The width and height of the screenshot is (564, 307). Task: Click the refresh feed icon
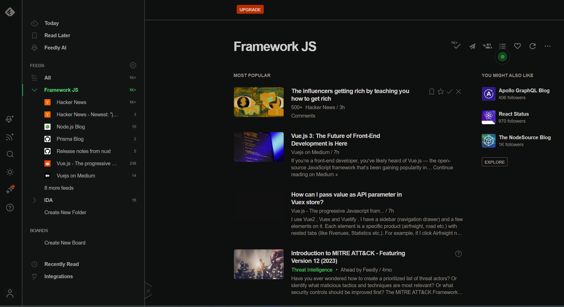(532, 46)
